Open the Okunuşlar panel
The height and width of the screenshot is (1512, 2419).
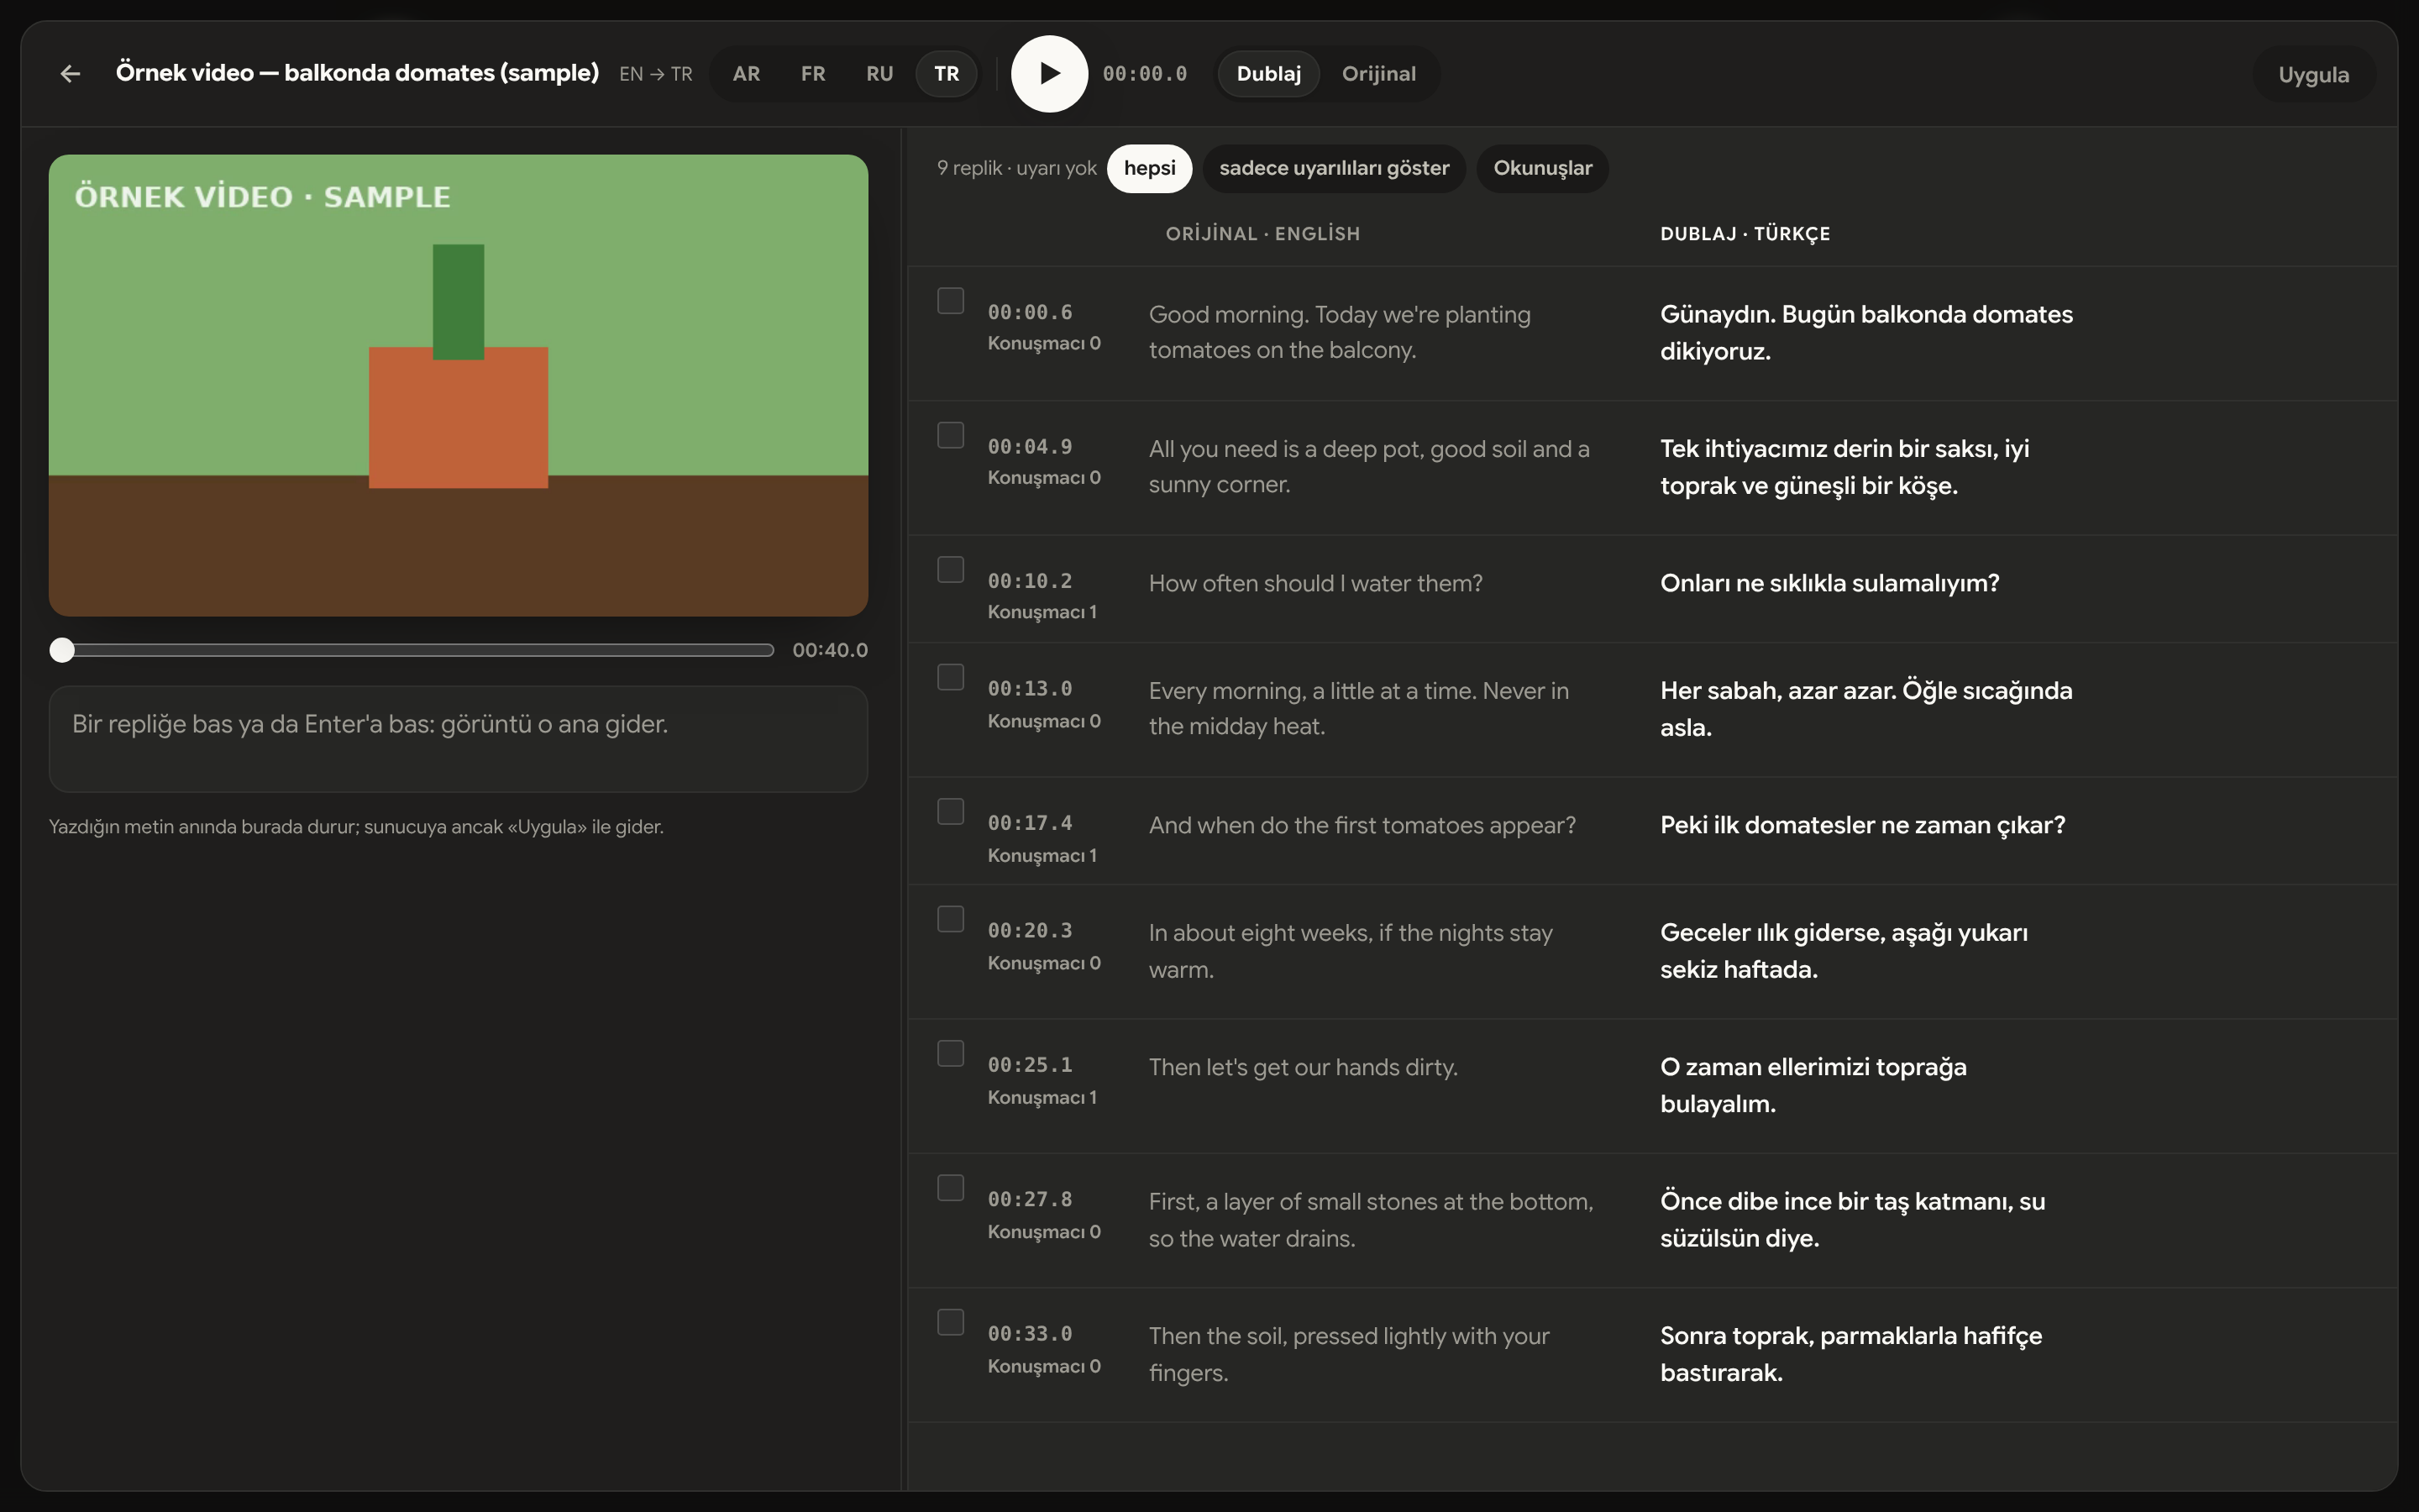1542,168
